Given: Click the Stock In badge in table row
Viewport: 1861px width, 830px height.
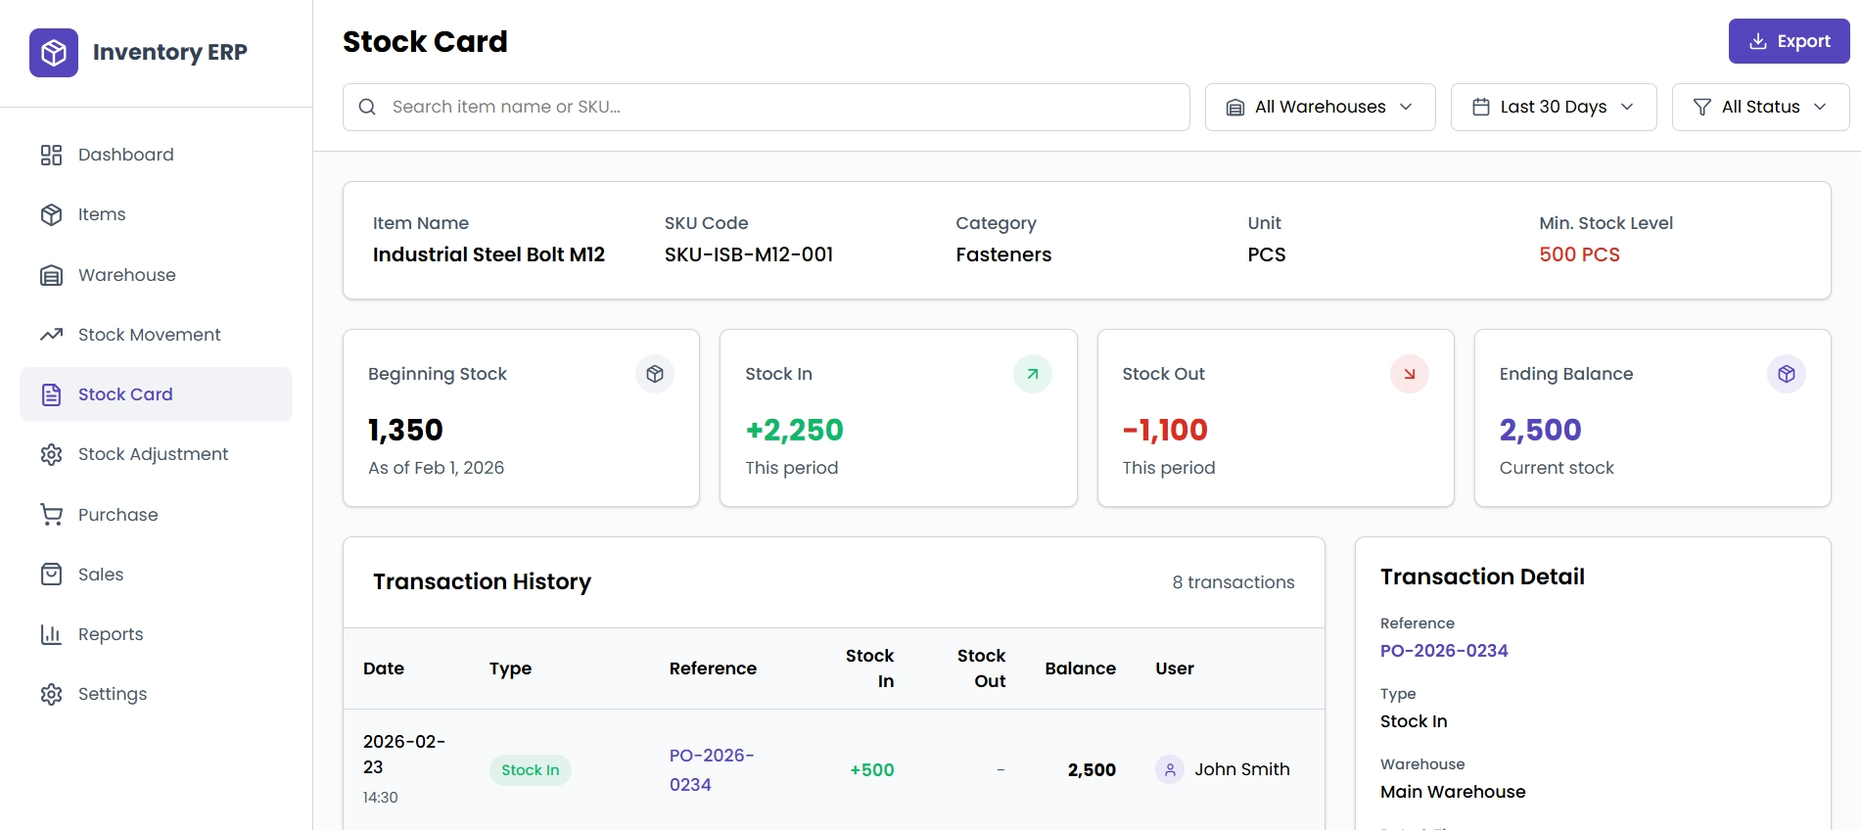Looking at the screenshot, I should [x=530, y=770].
